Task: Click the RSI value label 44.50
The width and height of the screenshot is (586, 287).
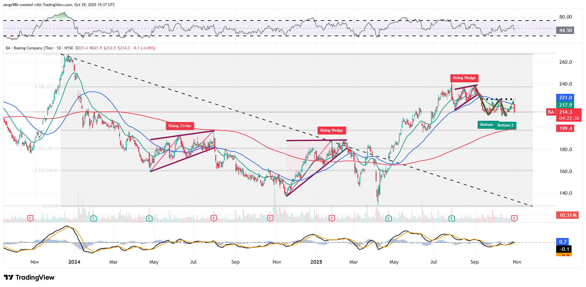Action: click(x=565, y=30)
